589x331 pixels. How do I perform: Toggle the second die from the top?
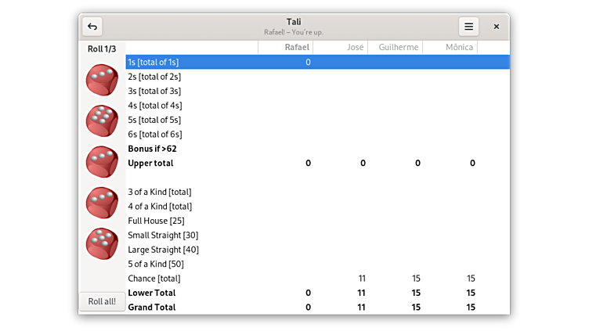coord(102,121)
